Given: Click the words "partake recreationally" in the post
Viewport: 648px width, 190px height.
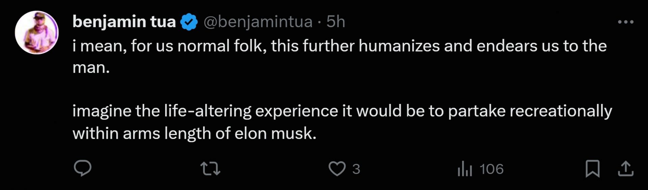Looking at the screenshot, I should click(x=530, y=111).
